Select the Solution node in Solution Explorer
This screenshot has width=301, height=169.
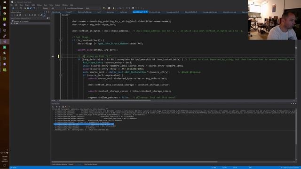21,21
